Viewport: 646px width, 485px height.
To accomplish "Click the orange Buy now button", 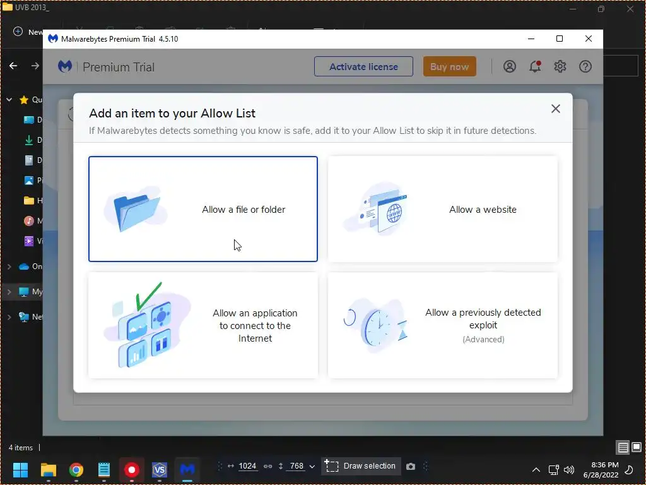I will coord(449,66).
